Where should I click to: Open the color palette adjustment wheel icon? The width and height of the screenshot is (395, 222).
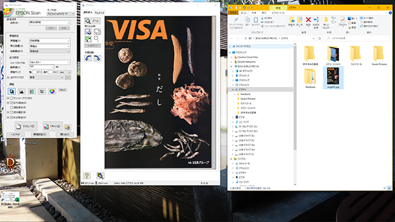click(x=52, y=91)
